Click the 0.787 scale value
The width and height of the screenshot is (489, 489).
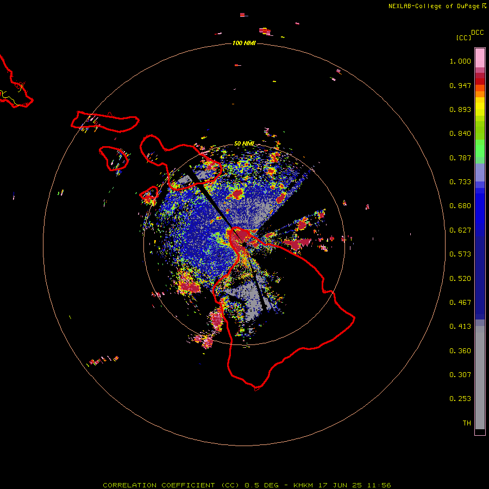coord(460,158)
